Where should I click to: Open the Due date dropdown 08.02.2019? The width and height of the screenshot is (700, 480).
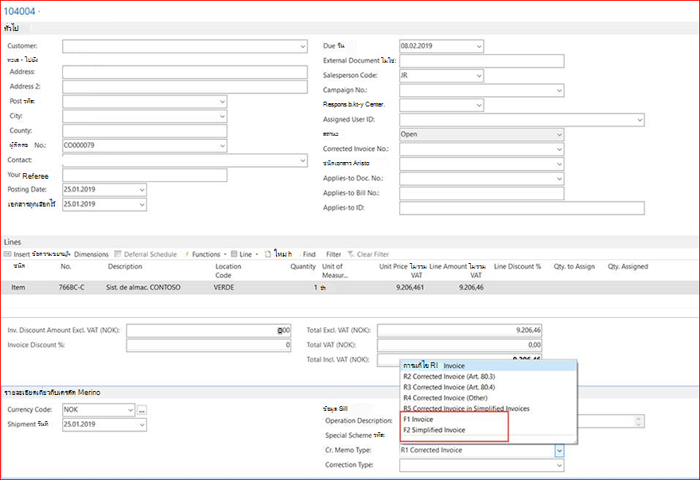[x=479, y=46]
